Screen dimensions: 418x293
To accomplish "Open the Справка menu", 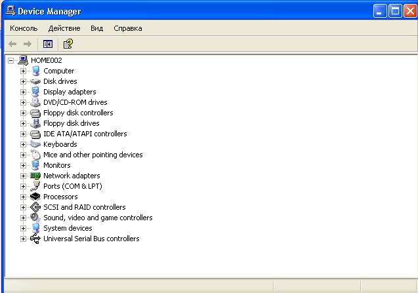I will point(128,28).
